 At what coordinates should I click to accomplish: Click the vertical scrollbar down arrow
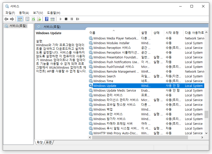pos(206,133)
